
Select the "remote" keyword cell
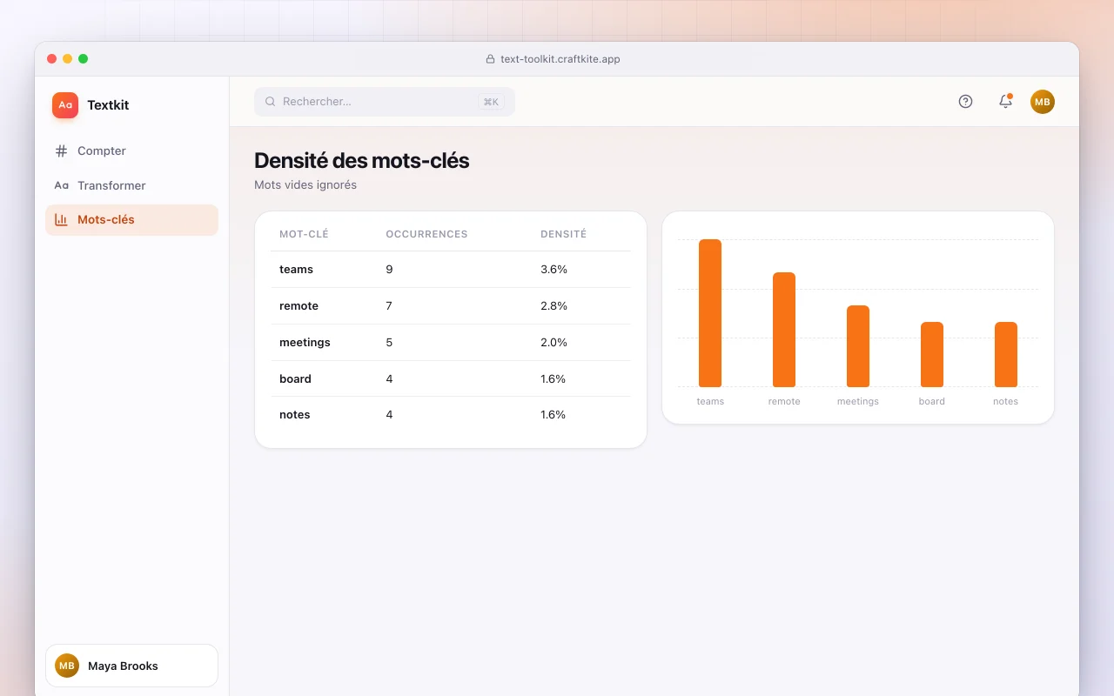(299, 306)
